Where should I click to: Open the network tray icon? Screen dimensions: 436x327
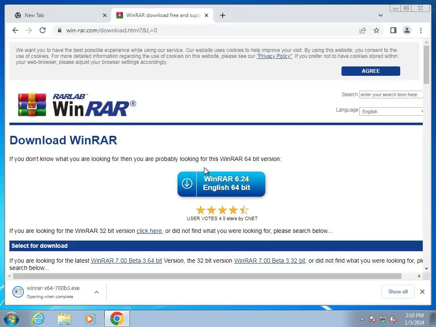click(x=383, y=319)
